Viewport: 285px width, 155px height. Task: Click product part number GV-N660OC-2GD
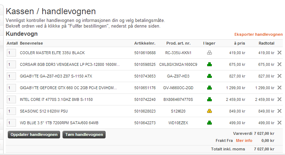[x=178, y=88]
